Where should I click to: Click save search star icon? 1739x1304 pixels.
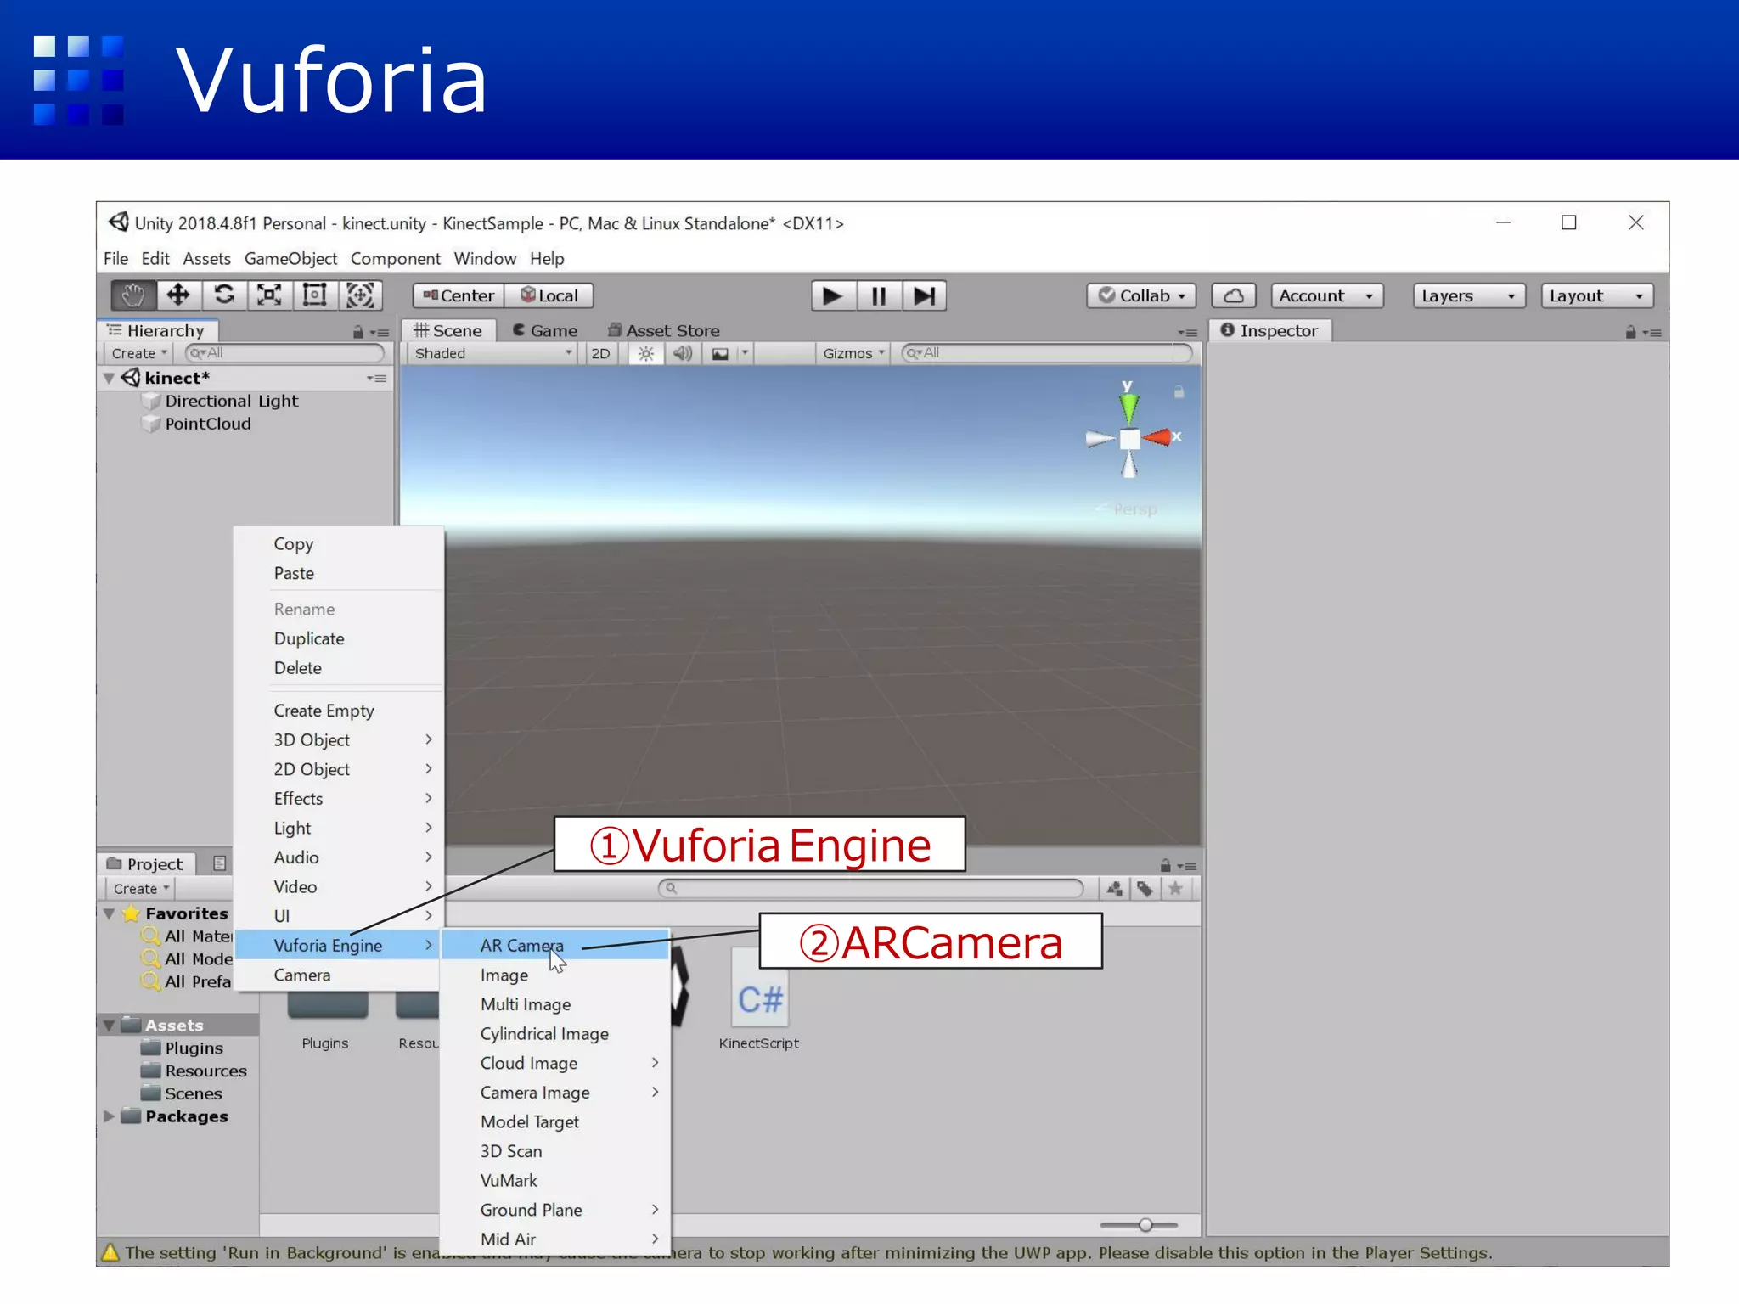coord(1176,889)
